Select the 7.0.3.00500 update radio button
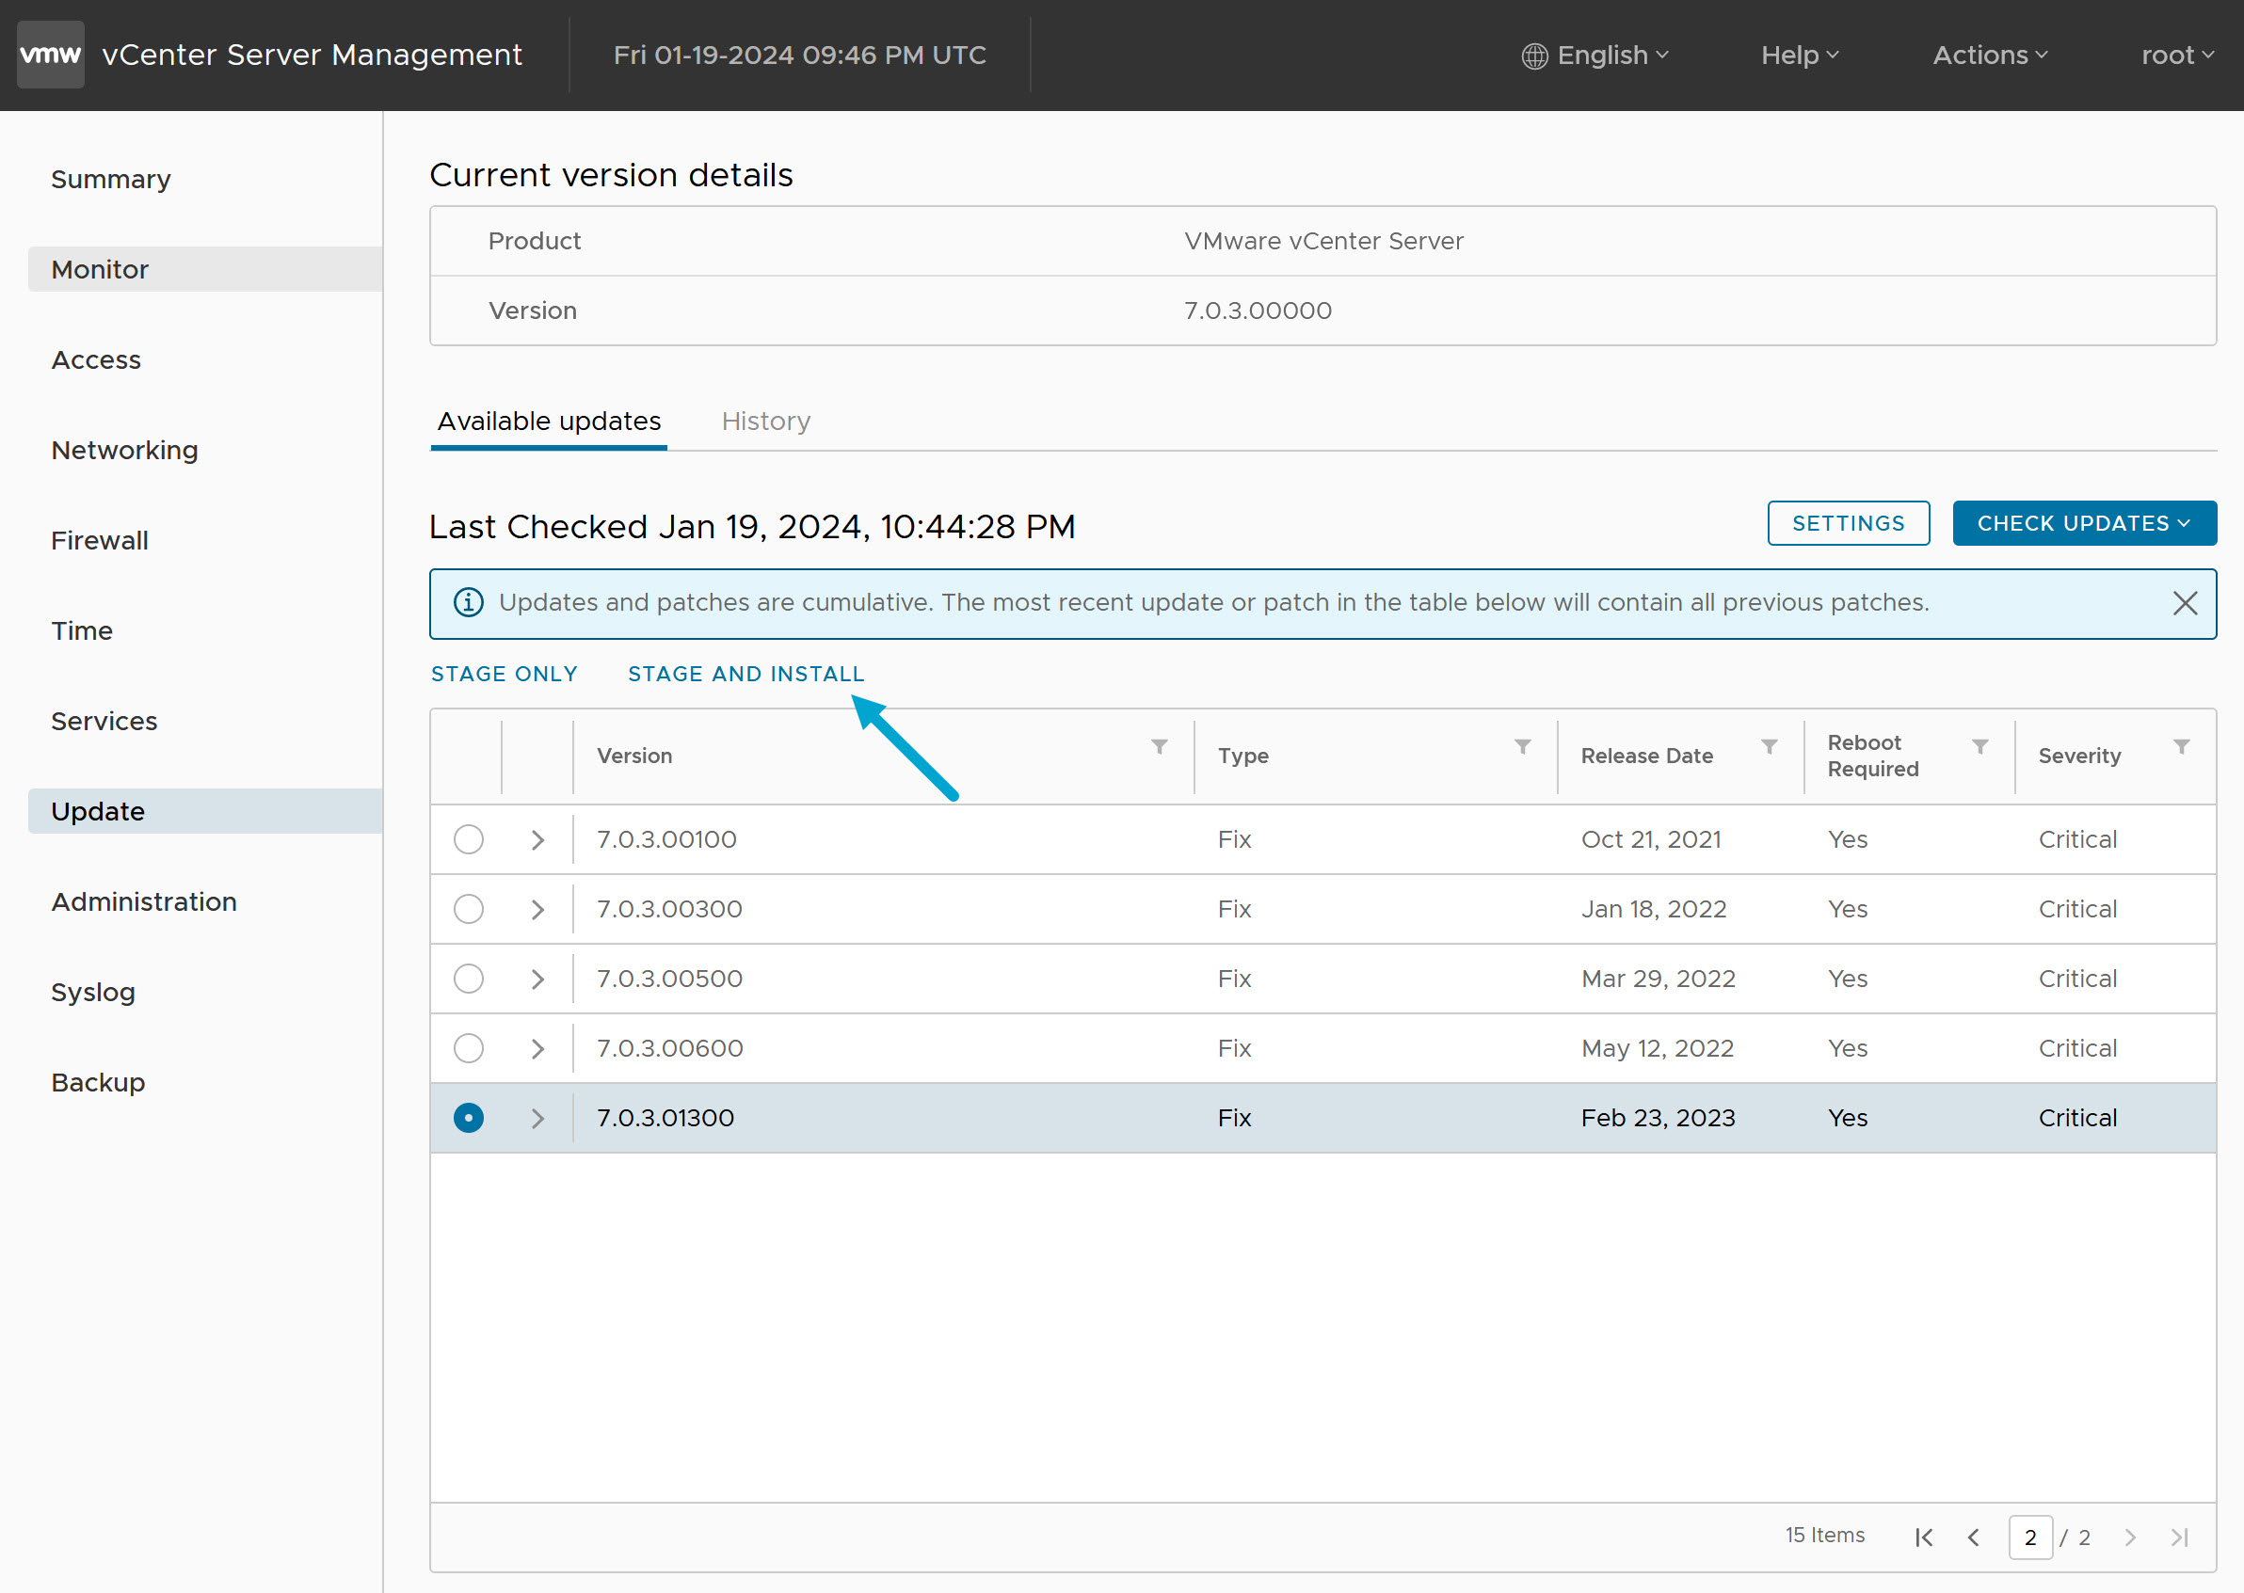Viewport: 2244px width, 1593px height. [x=468, y=978]
